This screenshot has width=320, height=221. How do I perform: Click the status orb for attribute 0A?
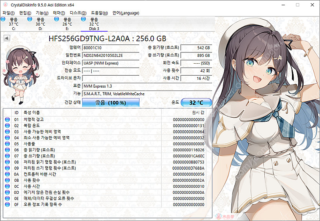[7, 174]
